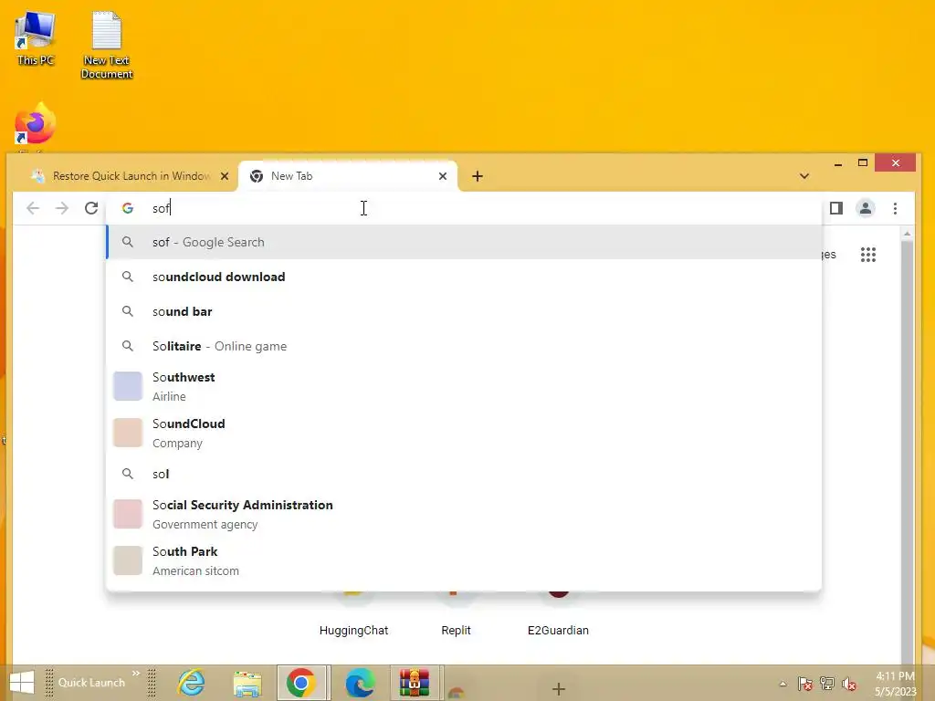Screen dimensions: 935x701
Task: Reload the page with Chrome's refresh icon
Action: click(91, 208)
